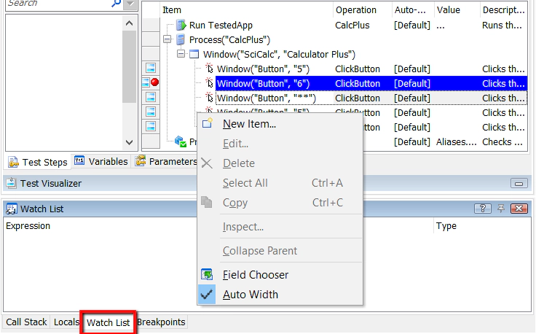Click the click-action icon beside Button 6
The height and width of the screenshot is (334, 536).
pos(209,83)
